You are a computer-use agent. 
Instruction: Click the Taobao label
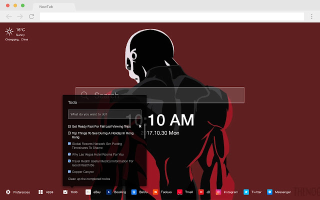pos(166,192)
